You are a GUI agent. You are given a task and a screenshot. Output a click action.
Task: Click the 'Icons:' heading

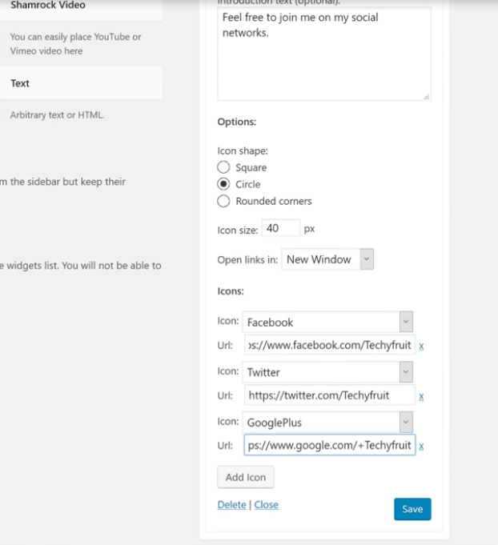(231, 291)
